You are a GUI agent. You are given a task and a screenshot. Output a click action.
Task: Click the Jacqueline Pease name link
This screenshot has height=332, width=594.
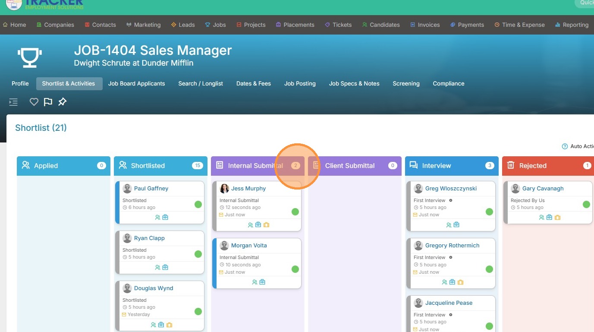tap(449, 303)
